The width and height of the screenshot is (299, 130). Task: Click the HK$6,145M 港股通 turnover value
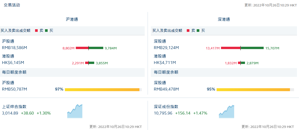click(13, 63)
